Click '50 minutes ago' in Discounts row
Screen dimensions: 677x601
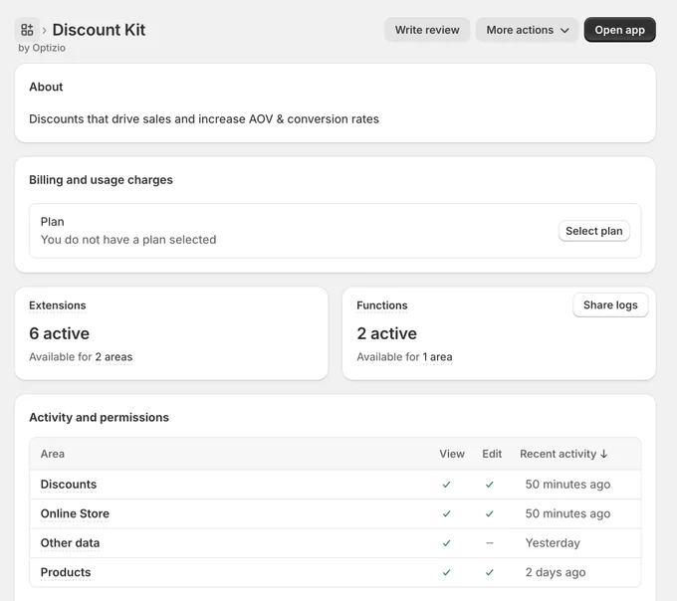click(567, 485)
